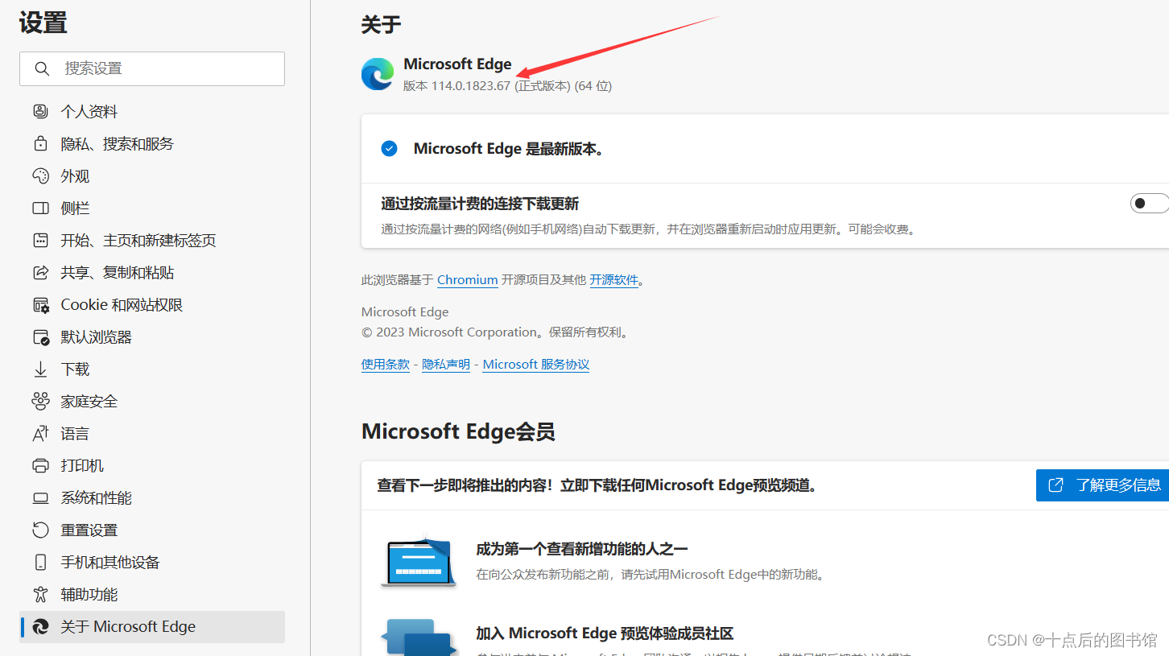The height and width of the screenshot is (656, 1169).
Task: Open 个人资料 settings page
Action: click(x=152, y=111)
